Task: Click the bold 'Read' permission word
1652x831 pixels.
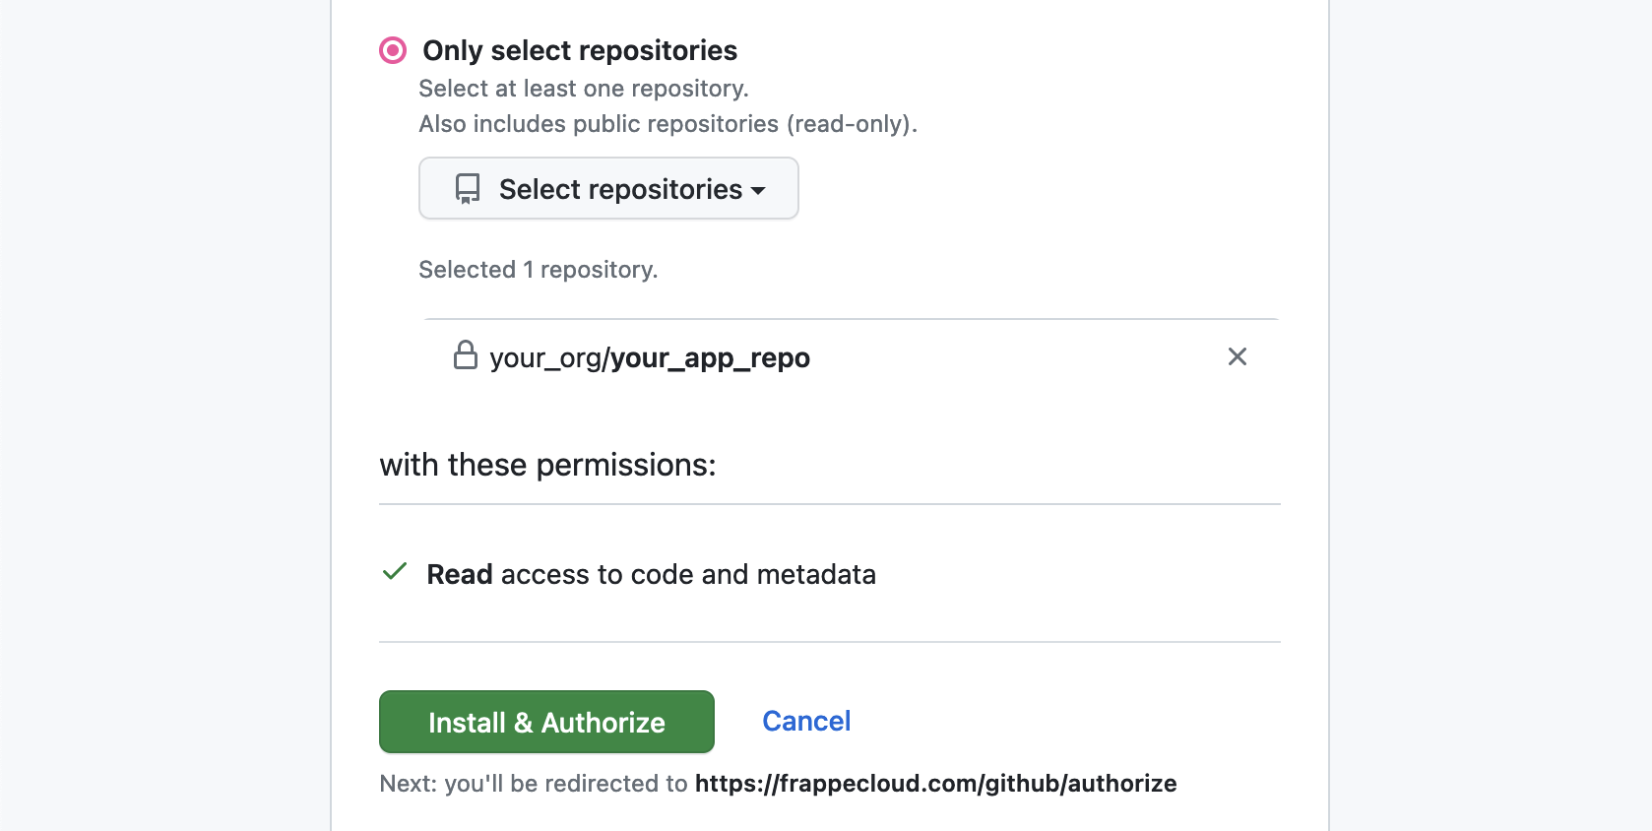Action: tap(460, 574)
